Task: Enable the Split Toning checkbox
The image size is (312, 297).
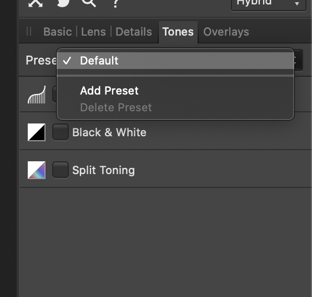Action: coord(61,170)
